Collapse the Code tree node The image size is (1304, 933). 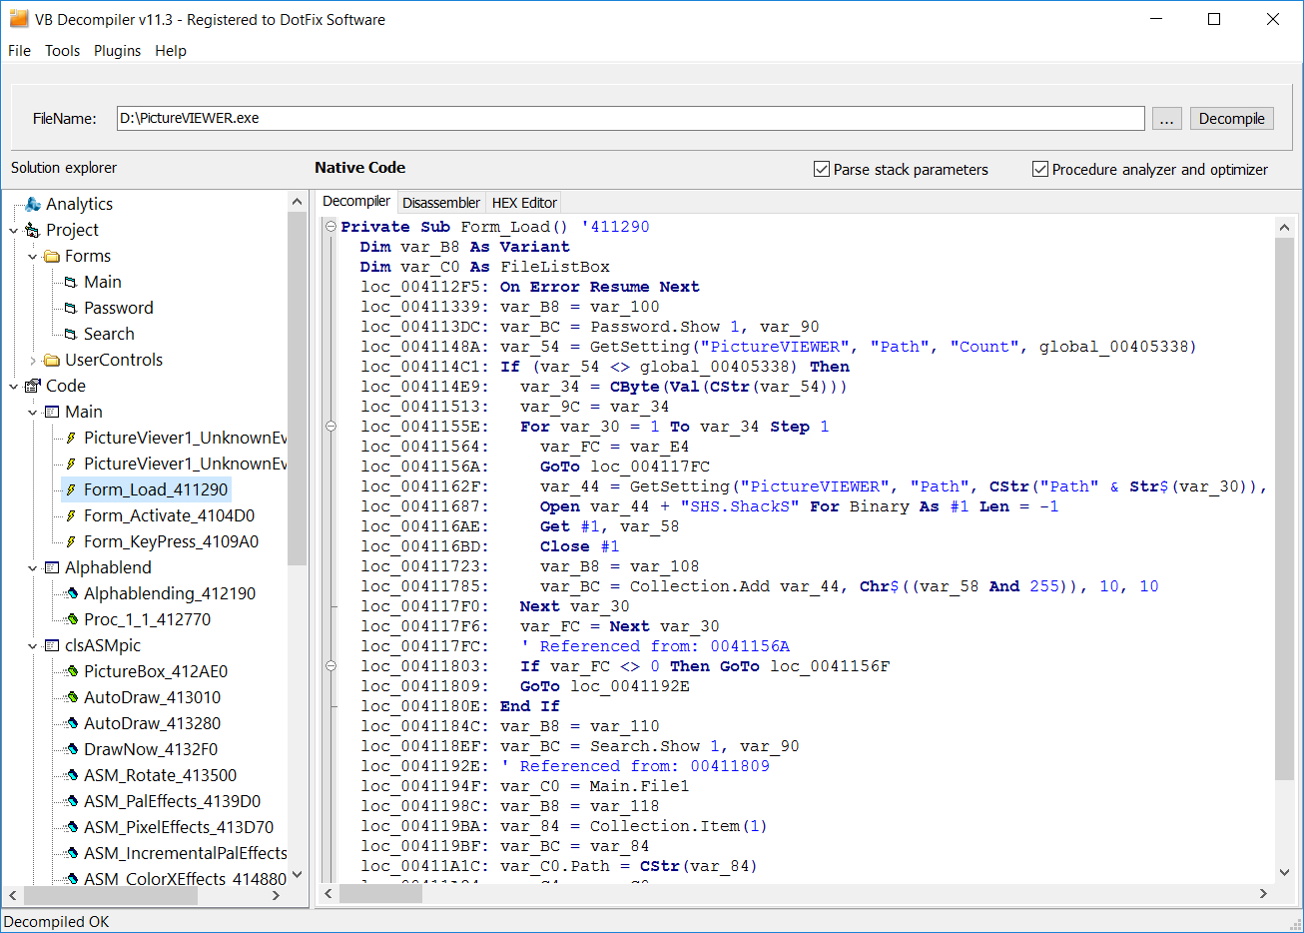point(14,386)
